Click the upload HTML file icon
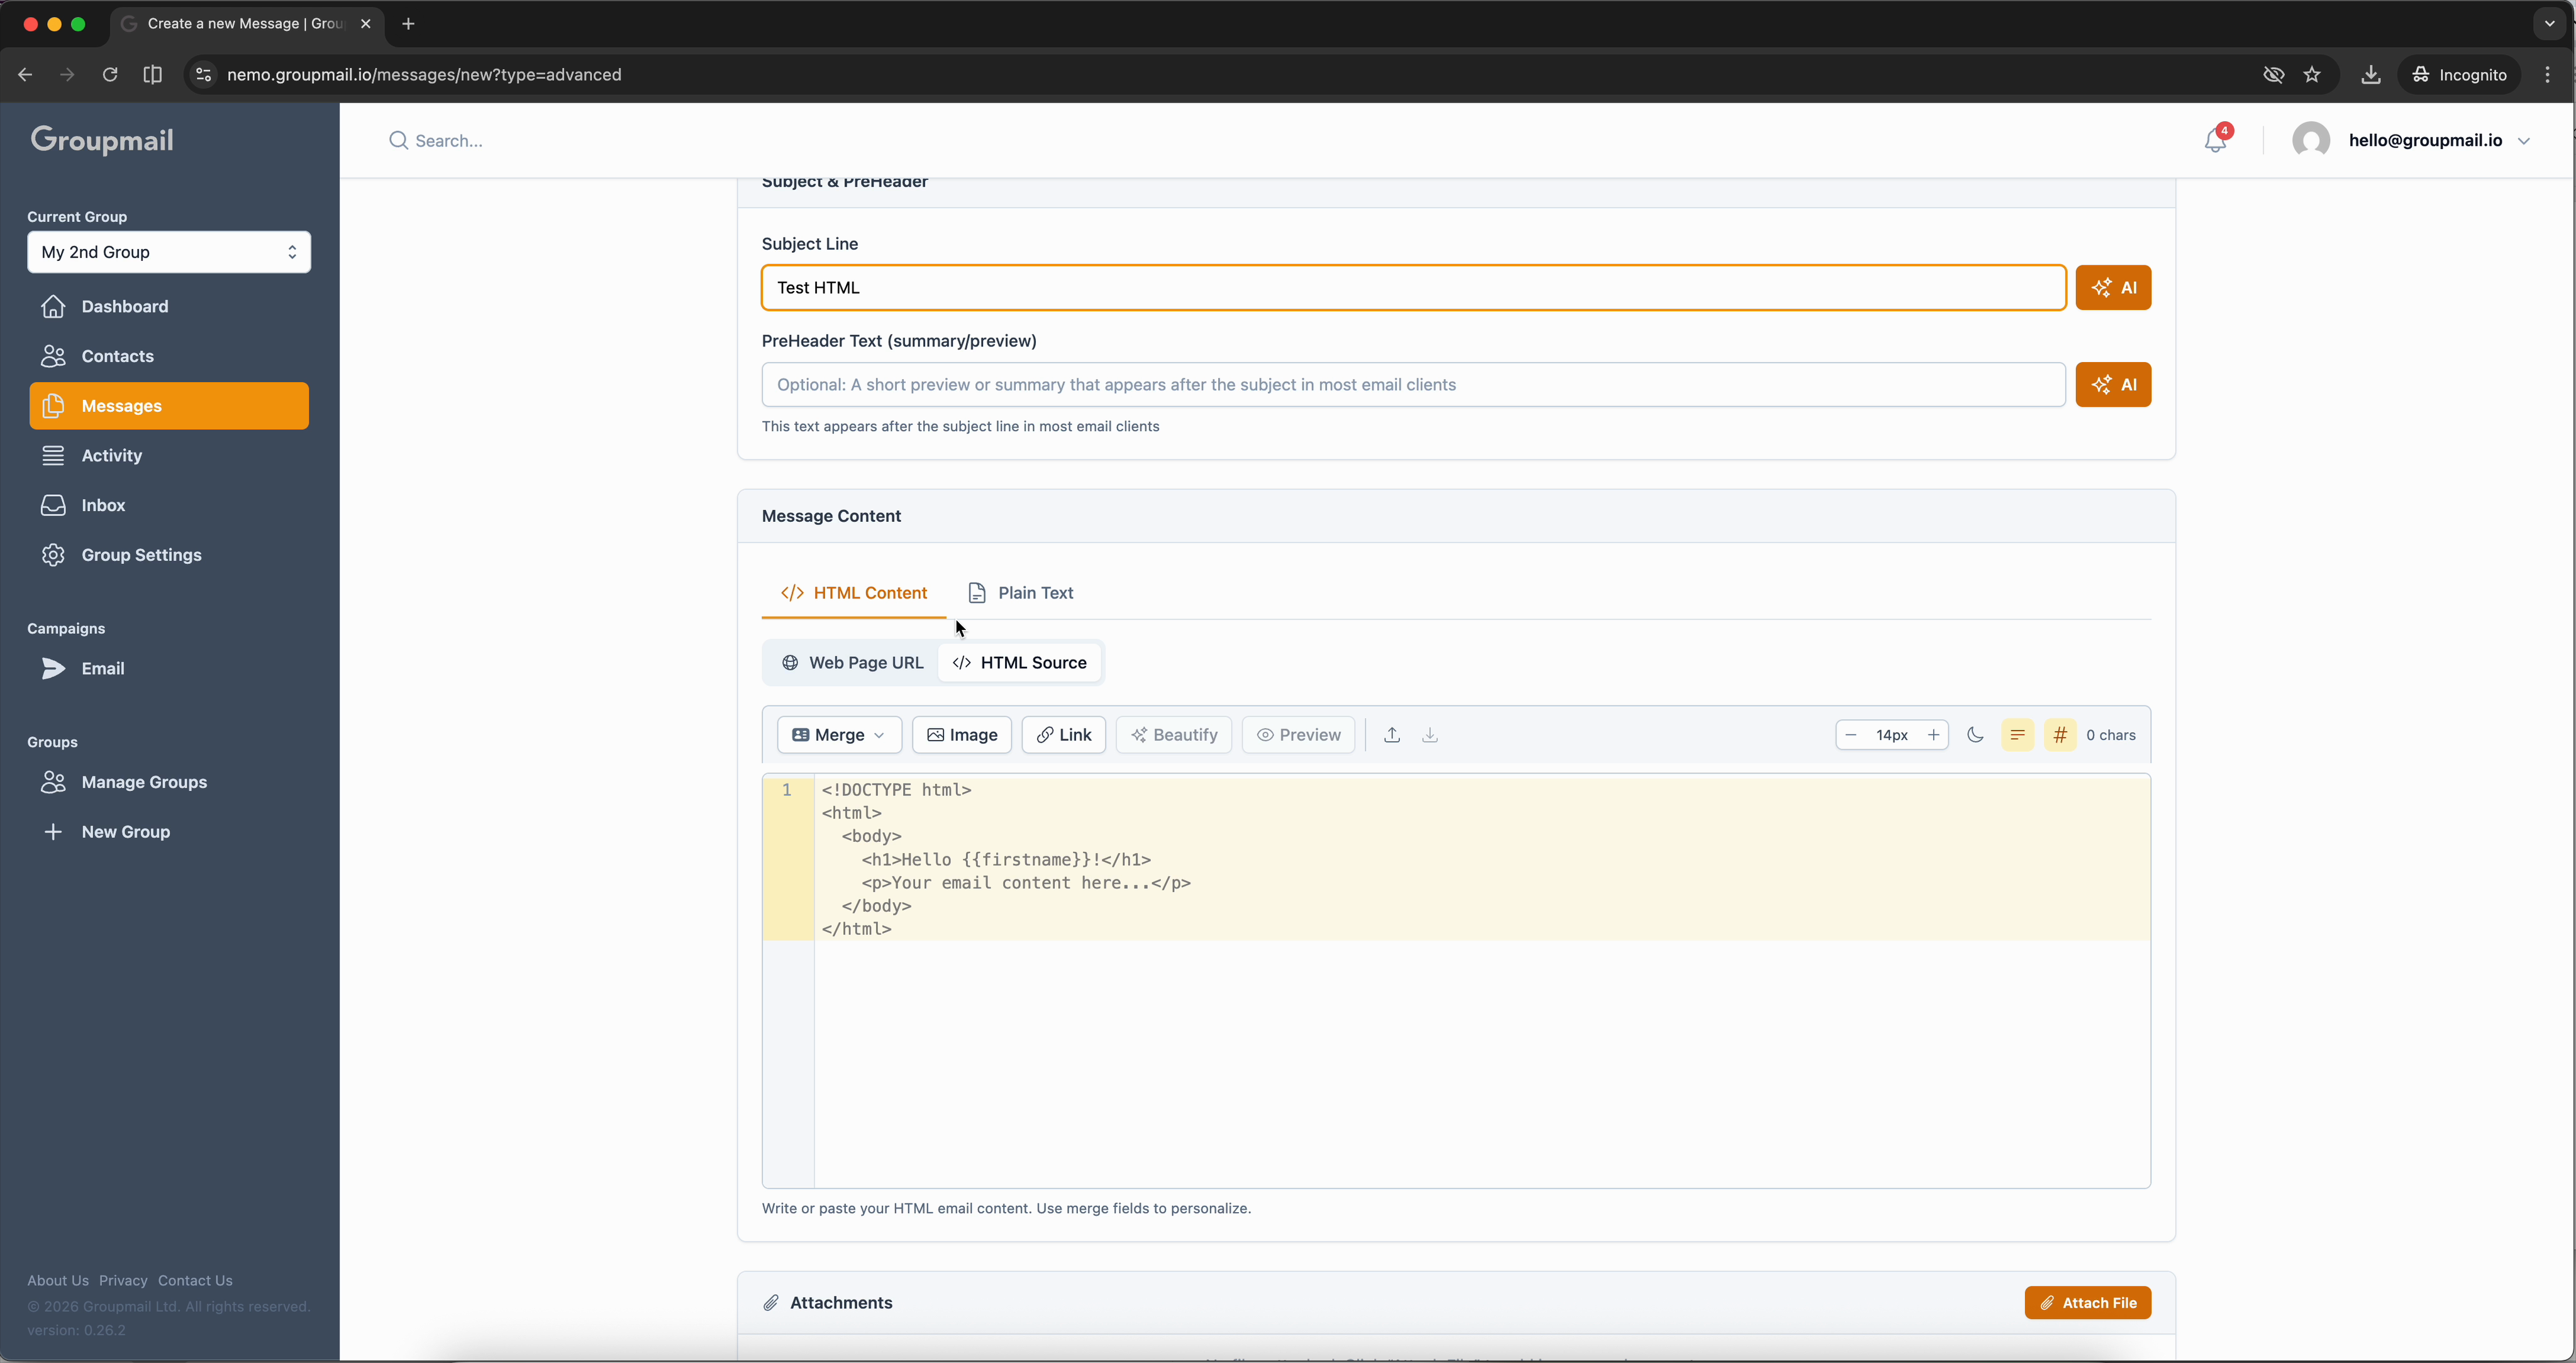 click(x=1391, y=735)
